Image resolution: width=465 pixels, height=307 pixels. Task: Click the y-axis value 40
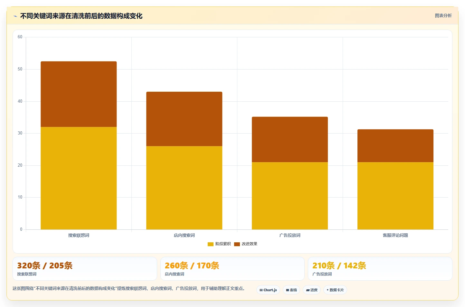(20, 101)
